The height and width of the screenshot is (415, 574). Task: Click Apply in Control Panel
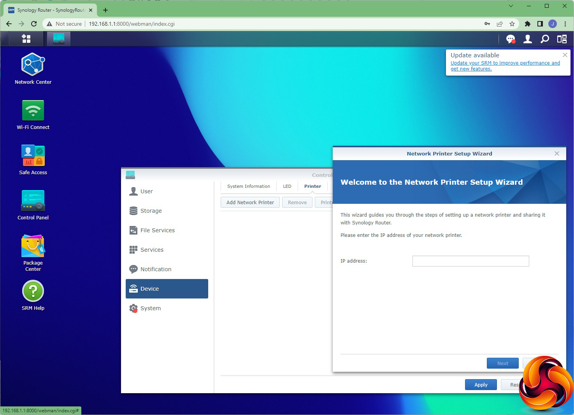click(481, 385)
